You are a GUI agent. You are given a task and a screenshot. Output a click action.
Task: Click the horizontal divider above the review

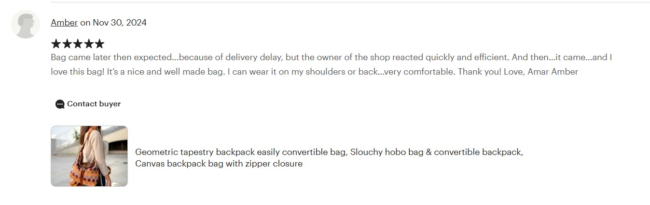click(338, 2)
